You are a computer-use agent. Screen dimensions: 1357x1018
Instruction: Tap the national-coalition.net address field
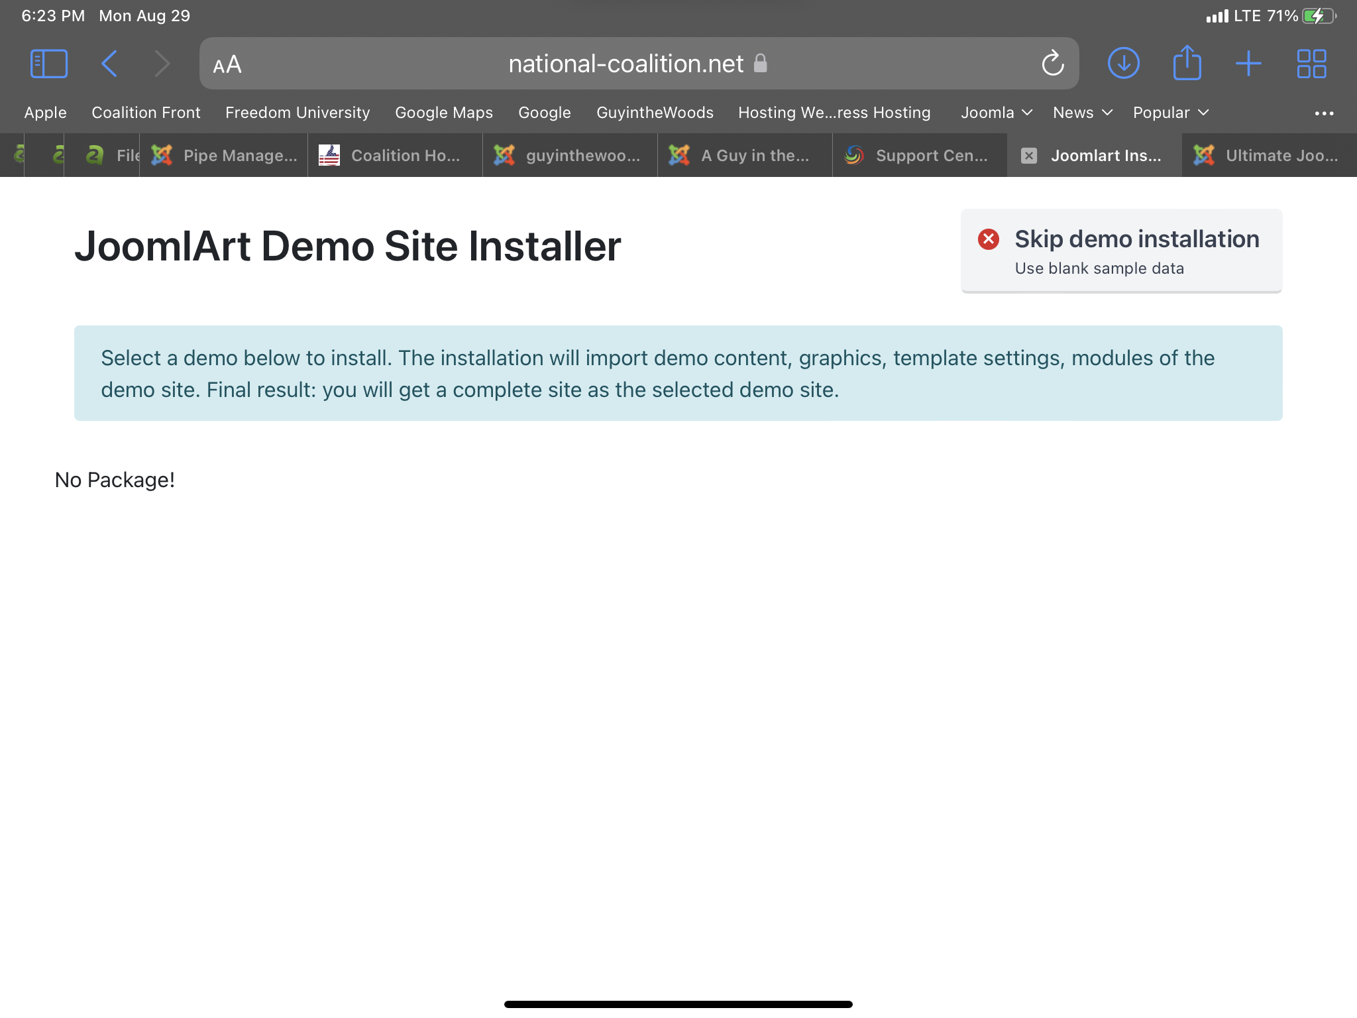[626, 64]
